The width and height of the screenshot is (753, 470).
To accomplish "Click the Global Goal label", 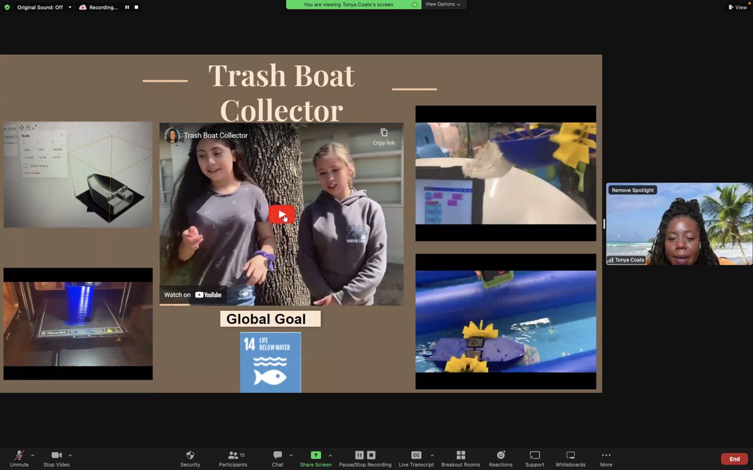I will pyautogui.click(x=270, y=319).
